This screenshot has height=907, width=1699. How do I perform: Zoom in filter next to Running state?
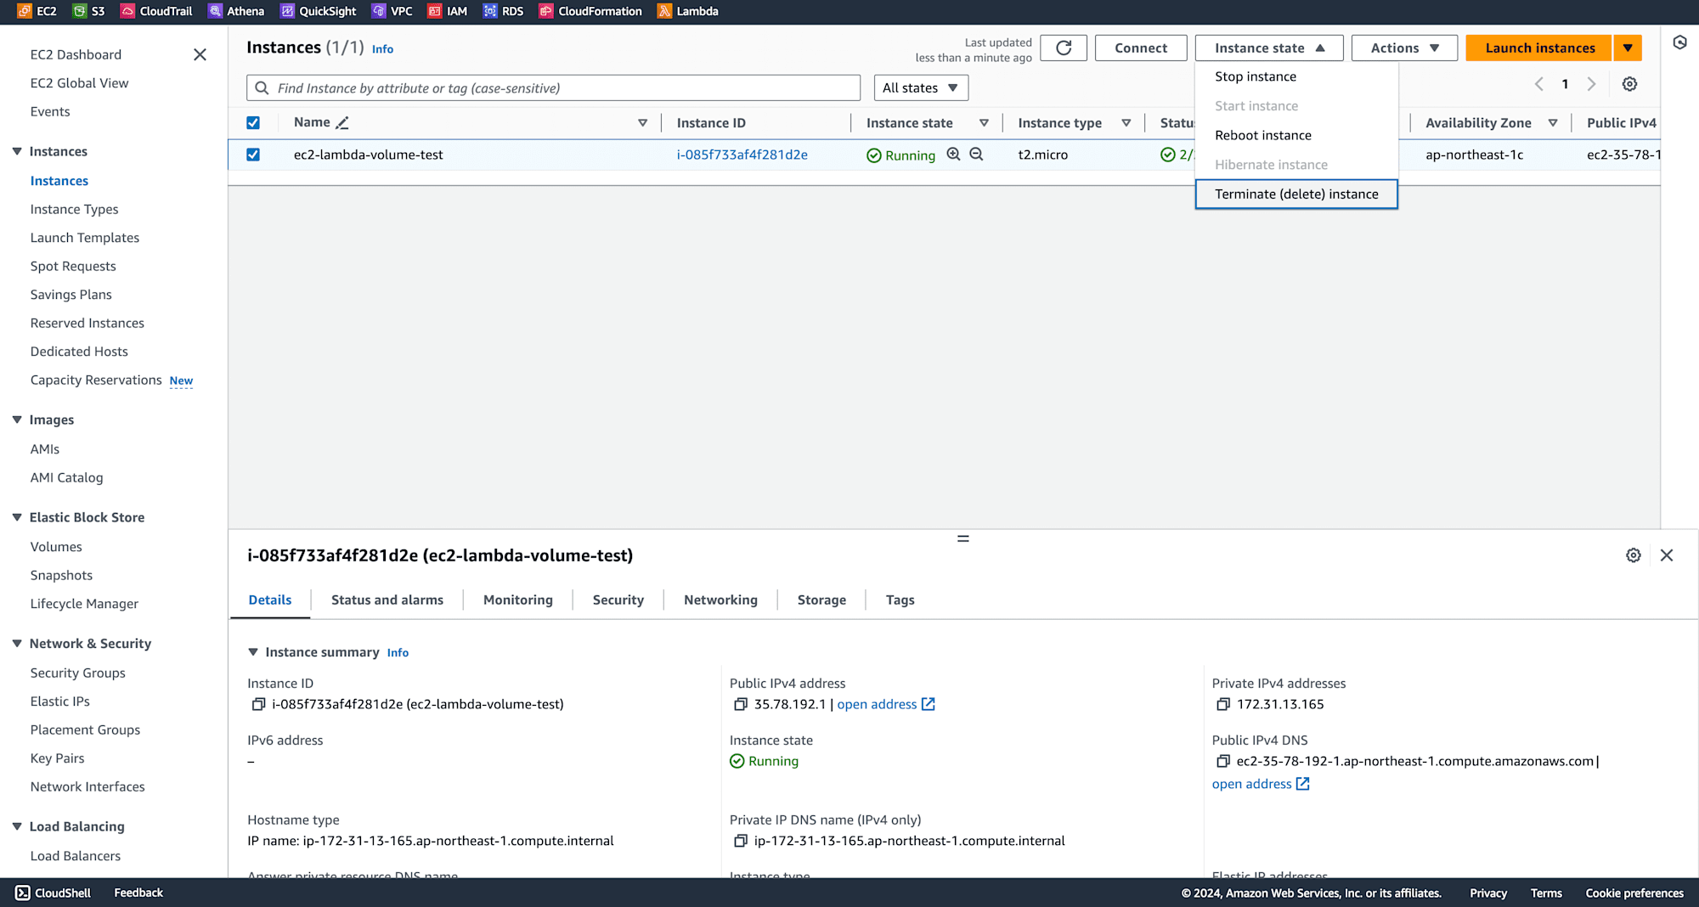point(954,155)
